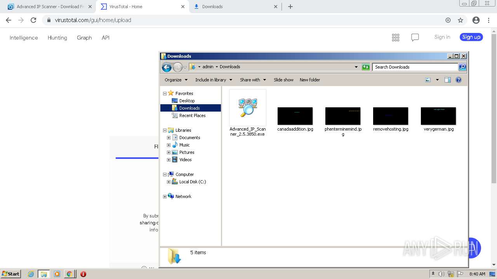Expand Local Disk (C:) node

(169, 182)
